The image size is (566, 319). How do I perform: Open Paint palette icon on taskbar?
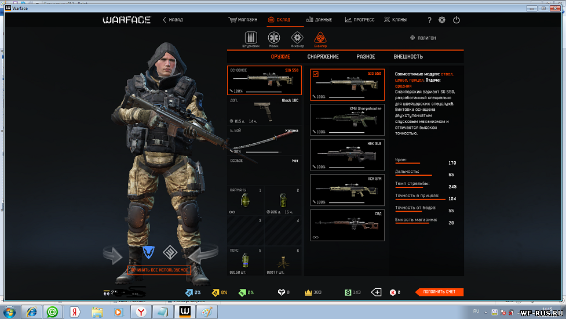[207, 312]
